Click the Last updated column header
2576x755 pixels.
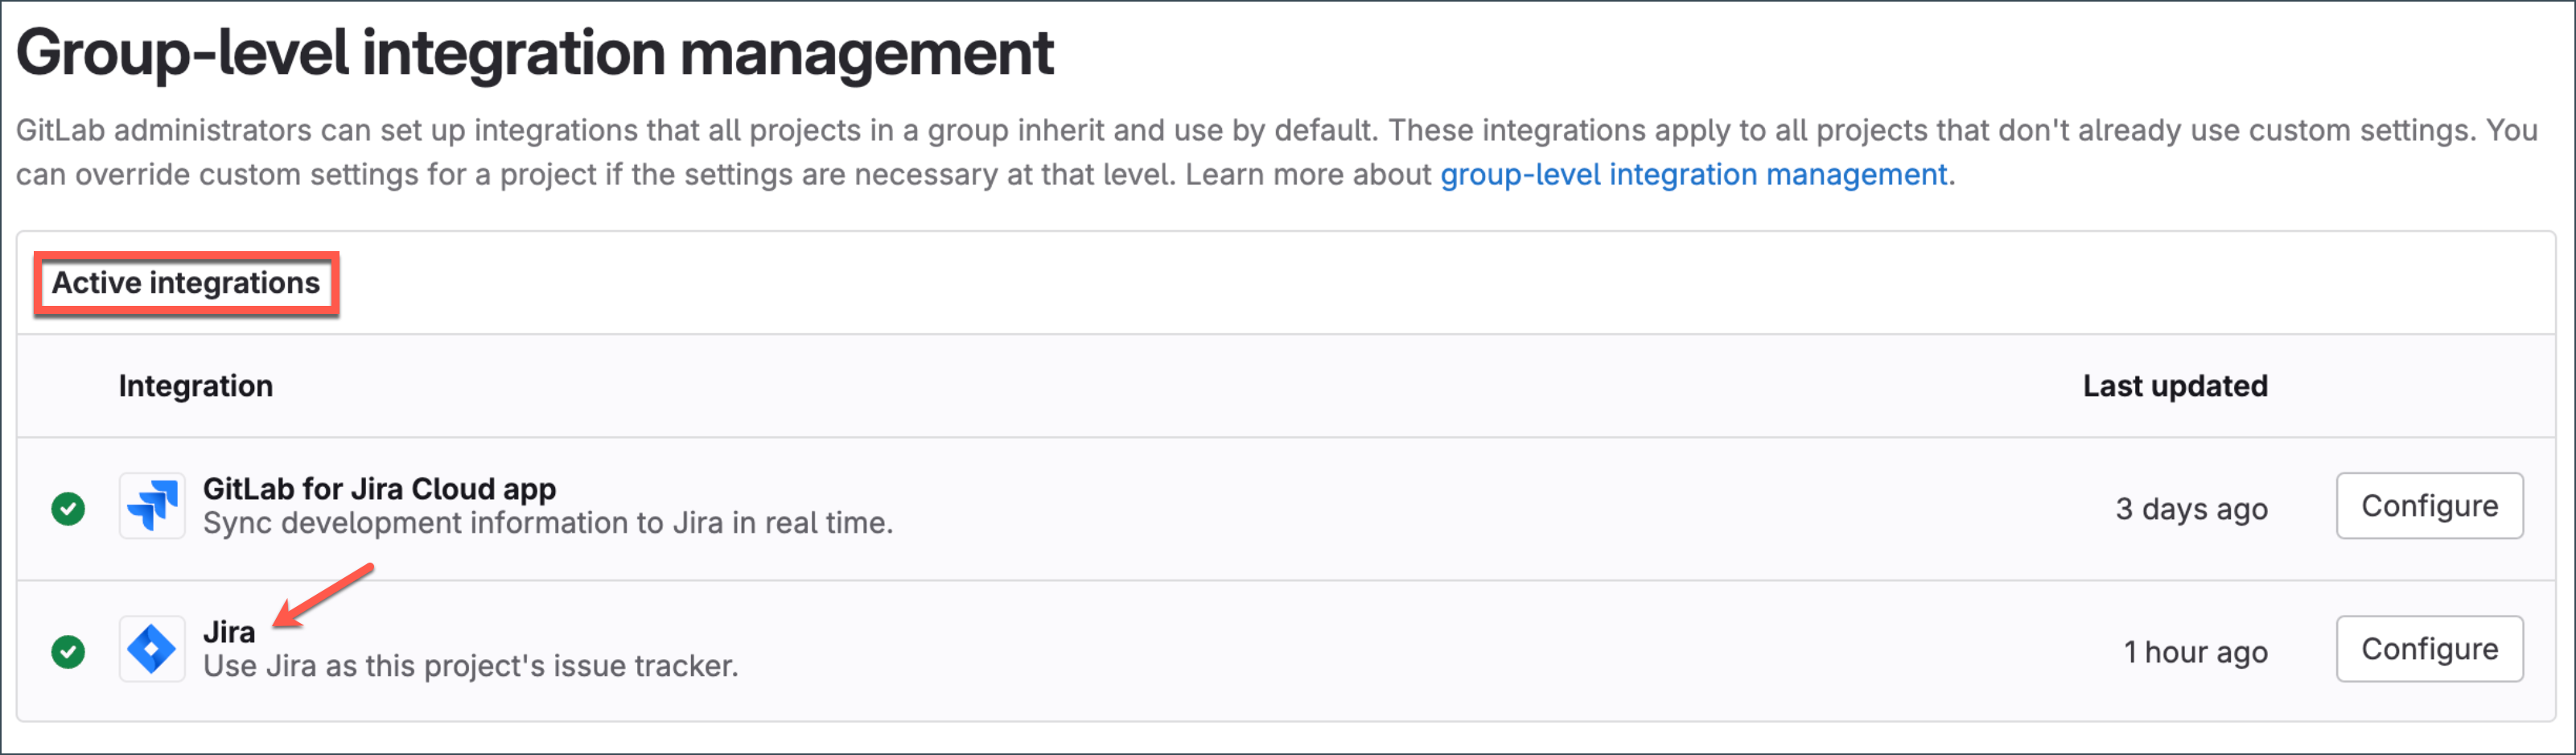(2174, 386)
